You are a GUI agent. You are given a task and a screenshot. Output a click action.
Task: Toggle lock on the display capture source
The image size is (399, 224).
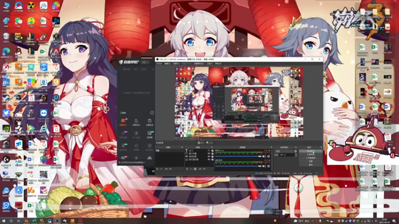pos(212,159)
